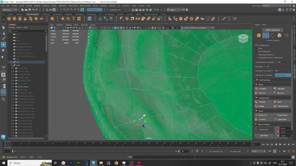Open Transform Constraint Edge Surface dropdown

(x=283, y=75)
